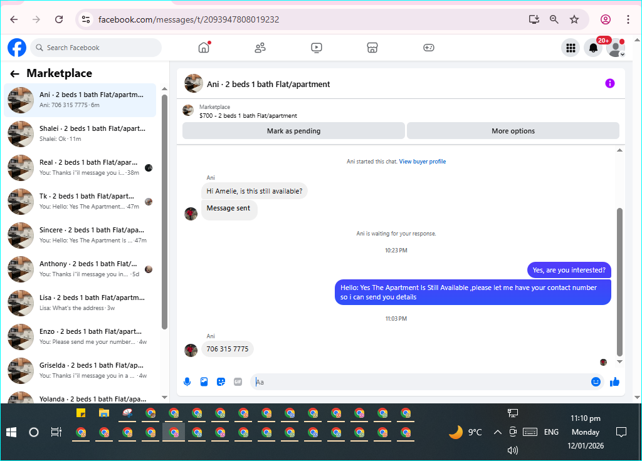
Task: Click the $700 listing title in the chat header
Action: (x=248, y=116)
